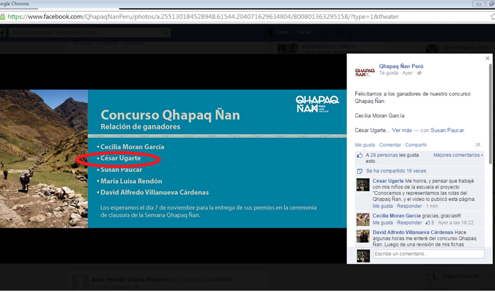
Task: Click the Facebook search box
Action: tap(90, 32)
